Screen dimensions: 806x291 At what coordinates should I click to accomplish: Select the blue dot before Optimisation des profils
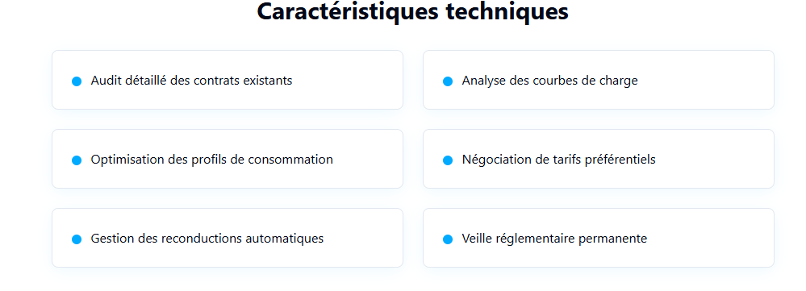(77, 160)
